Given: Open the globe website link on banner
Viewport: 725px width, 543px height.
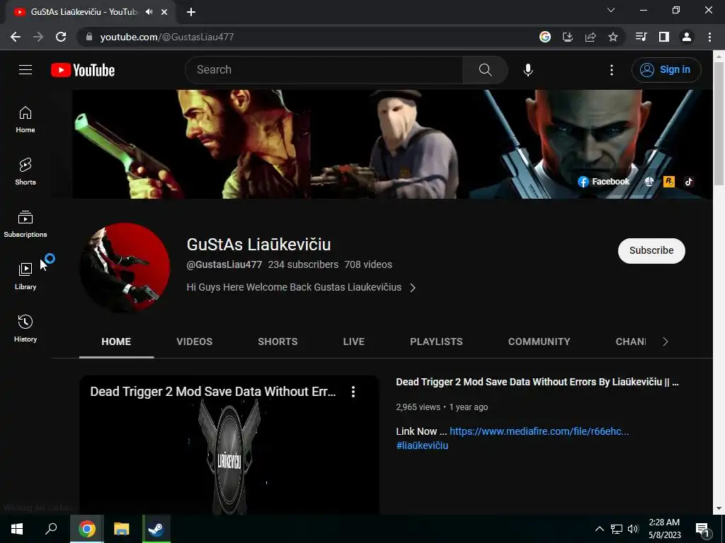Looking at the screenshot, I should pyautogui.click(x=649, y=182).
